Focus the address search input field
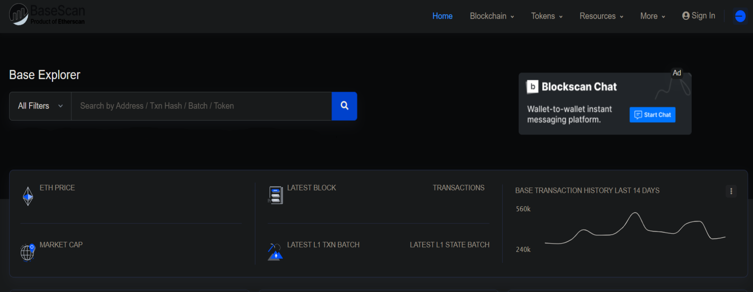 [201, 106]
